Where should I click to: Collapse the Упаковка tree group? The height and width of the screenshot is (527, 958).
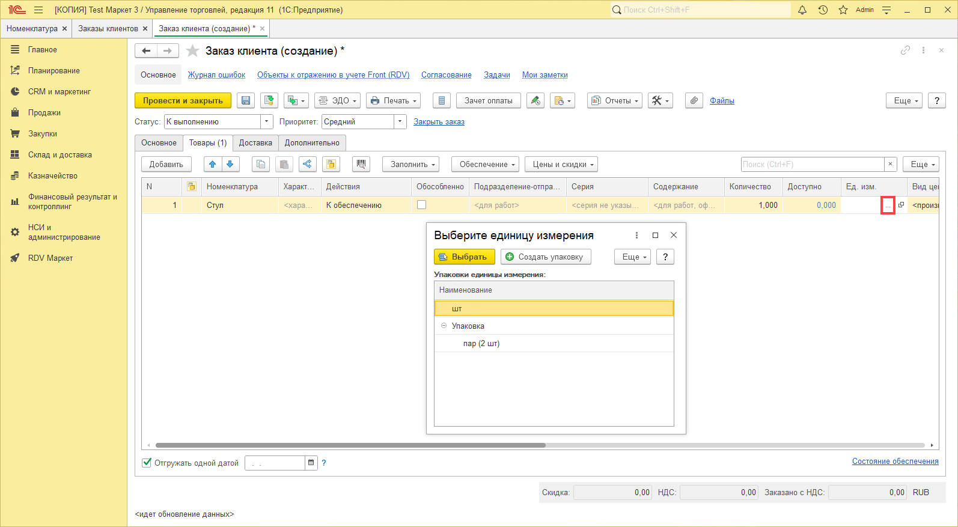(x=444, y=326)
